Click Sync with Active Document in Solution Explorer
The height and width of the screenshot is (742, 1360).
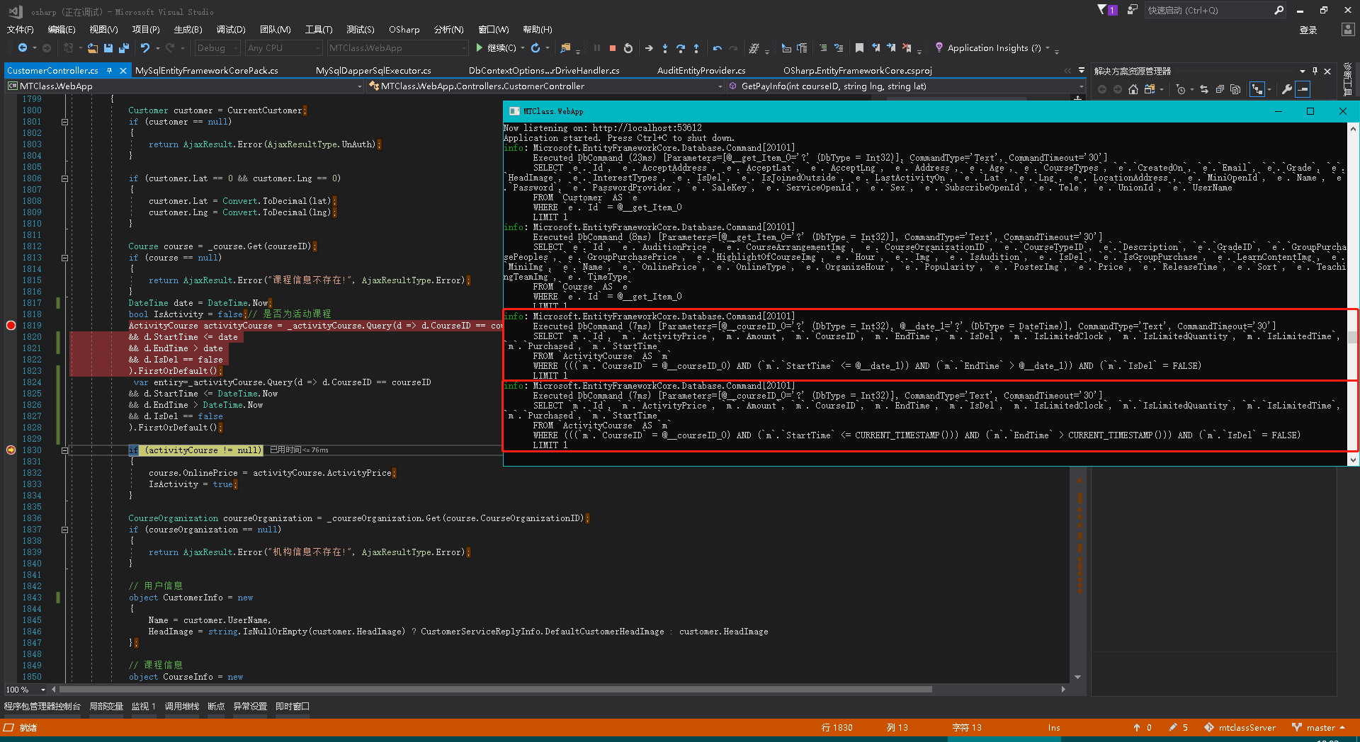tap(1205, 89)
